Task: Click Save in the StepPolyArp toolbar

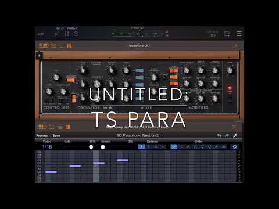Action: 56,136
